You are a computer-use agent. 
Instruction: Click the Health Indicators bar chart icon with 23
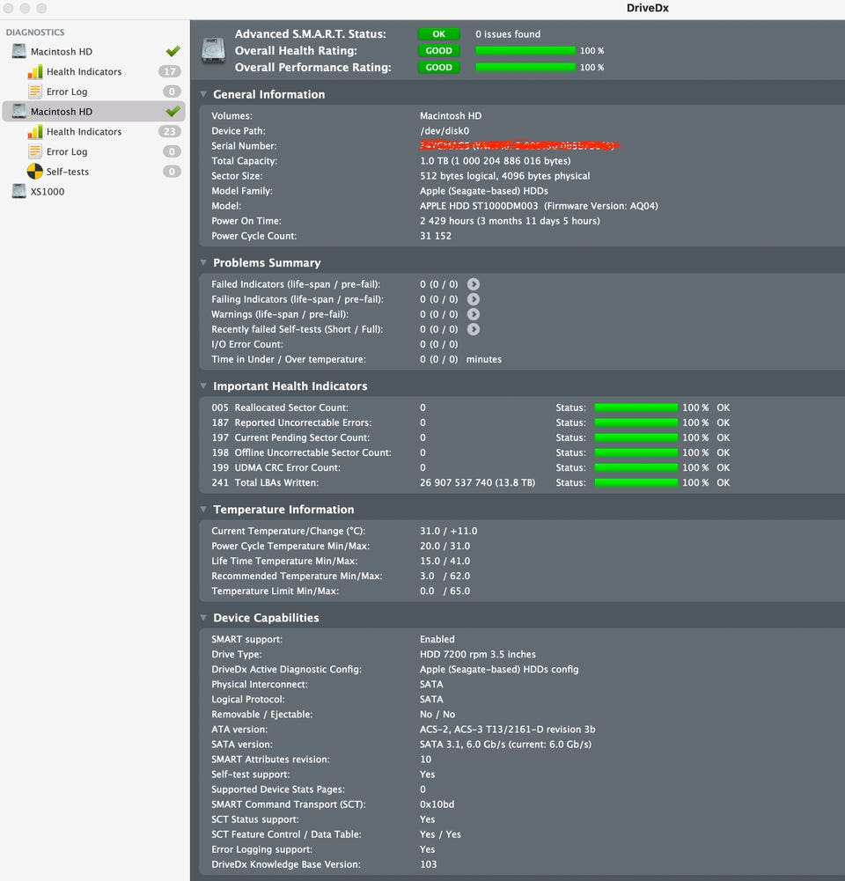(35, 131)
